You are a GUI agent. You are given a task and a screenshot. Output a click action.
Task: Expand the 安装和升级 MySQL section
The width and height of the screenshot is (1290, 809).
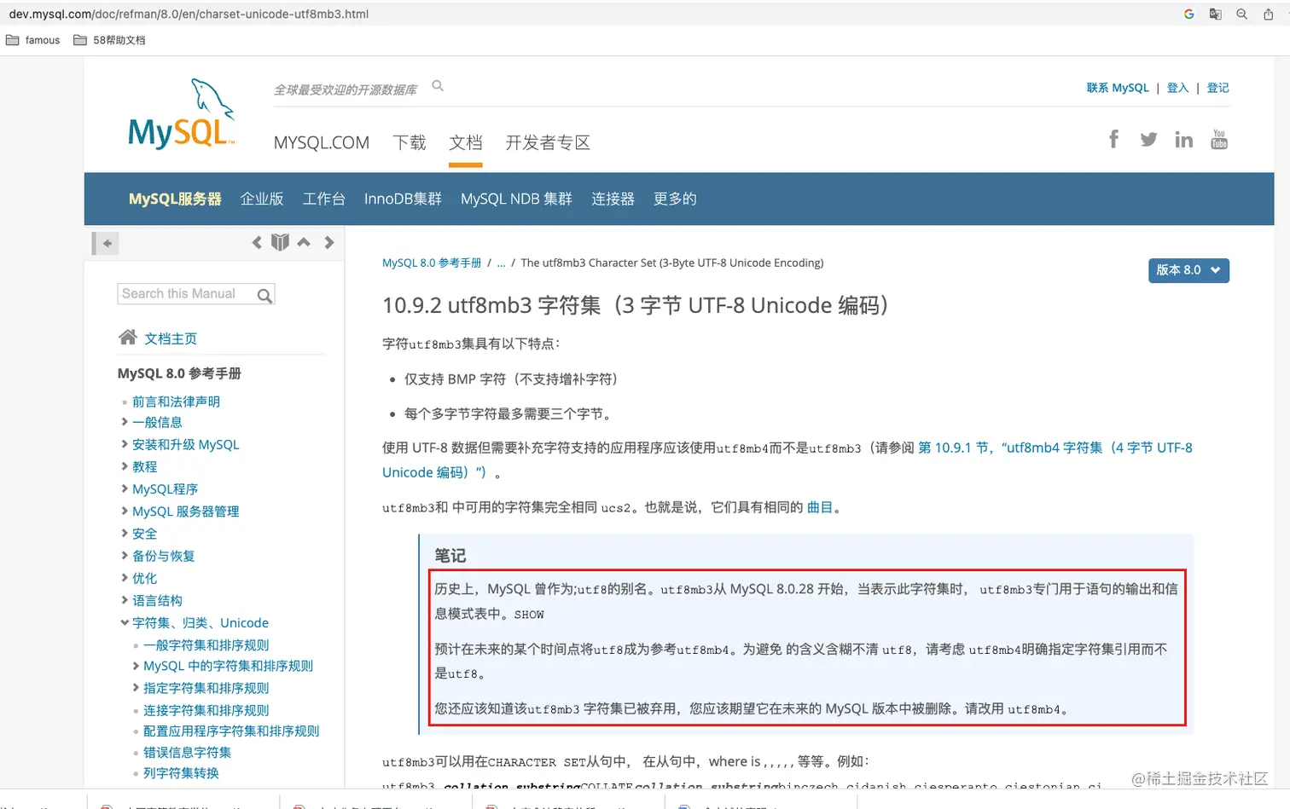tap(125, 444)
